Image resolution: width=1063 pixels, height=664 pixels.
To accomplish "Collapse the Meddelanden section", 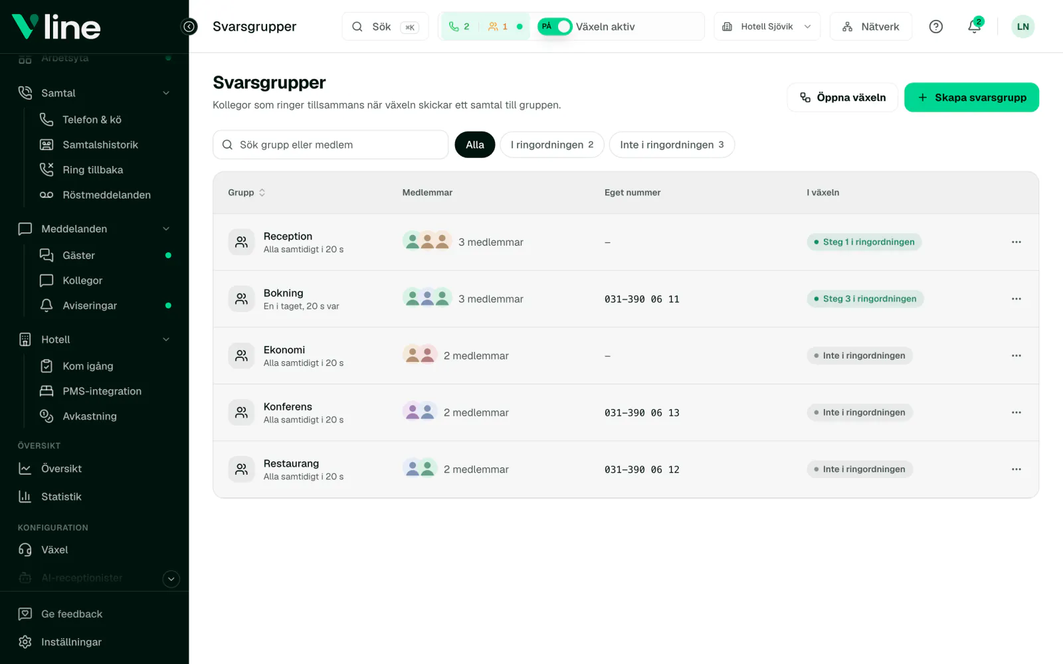I will 166,229.
